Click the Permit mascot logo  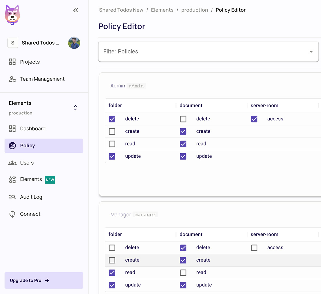[12, 15]
